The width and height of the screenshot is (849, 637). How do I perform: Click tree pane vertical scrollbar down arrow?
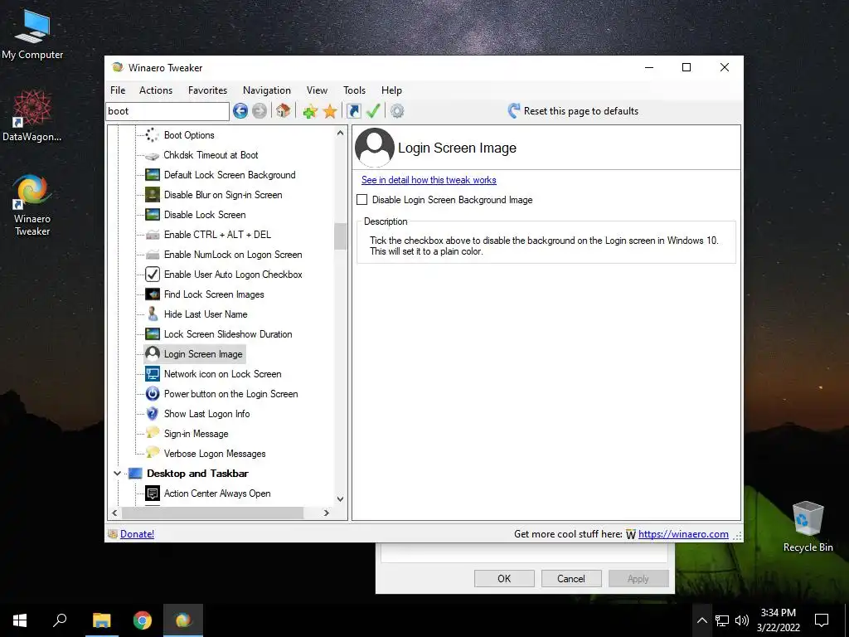(340, 498)
